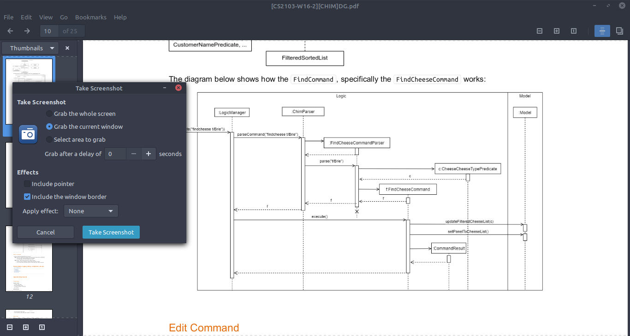Open the Thumbnails sidebar view dropdown
Screen dimensions: 630x336
[x=30, y=48]
